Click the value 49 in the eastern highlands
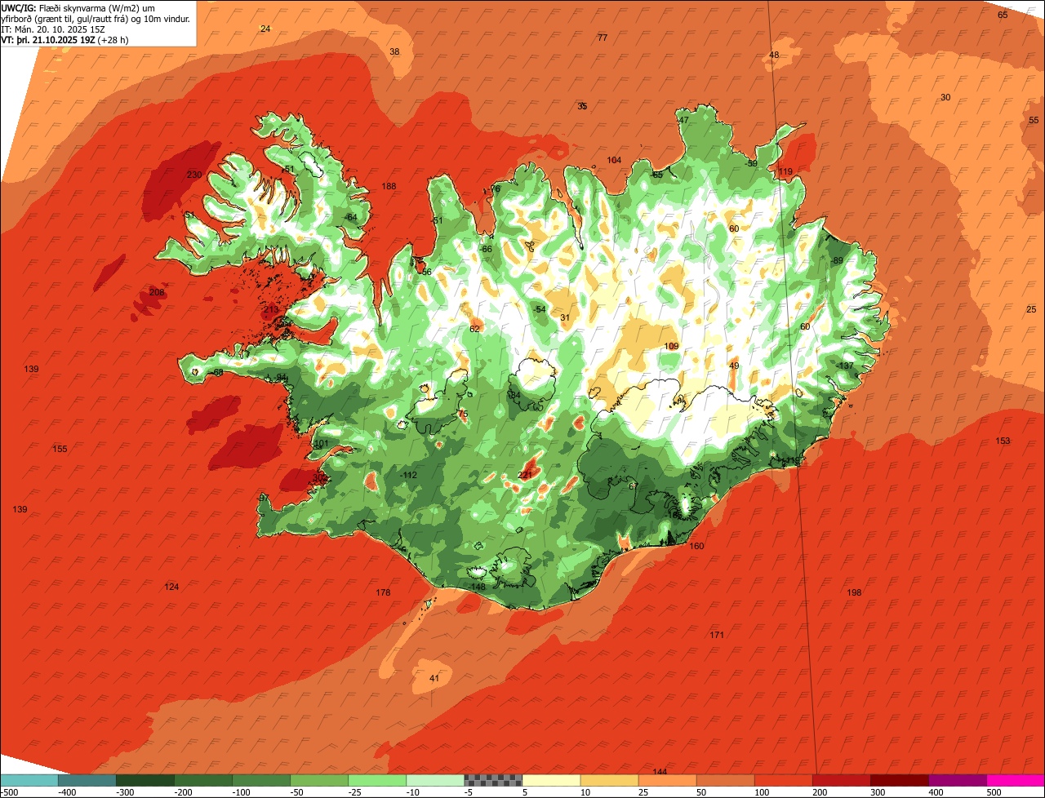 pos(734,366)
